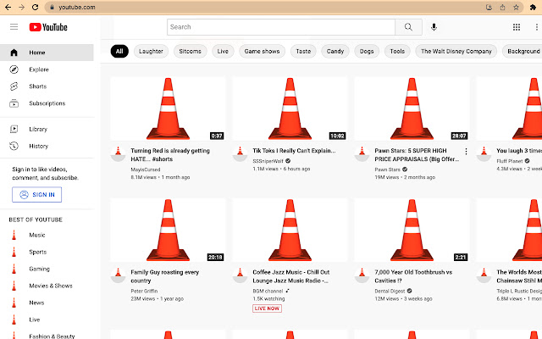Click BGM channel name
Viewport: 542px width, 339px height.
pos(268,291)
